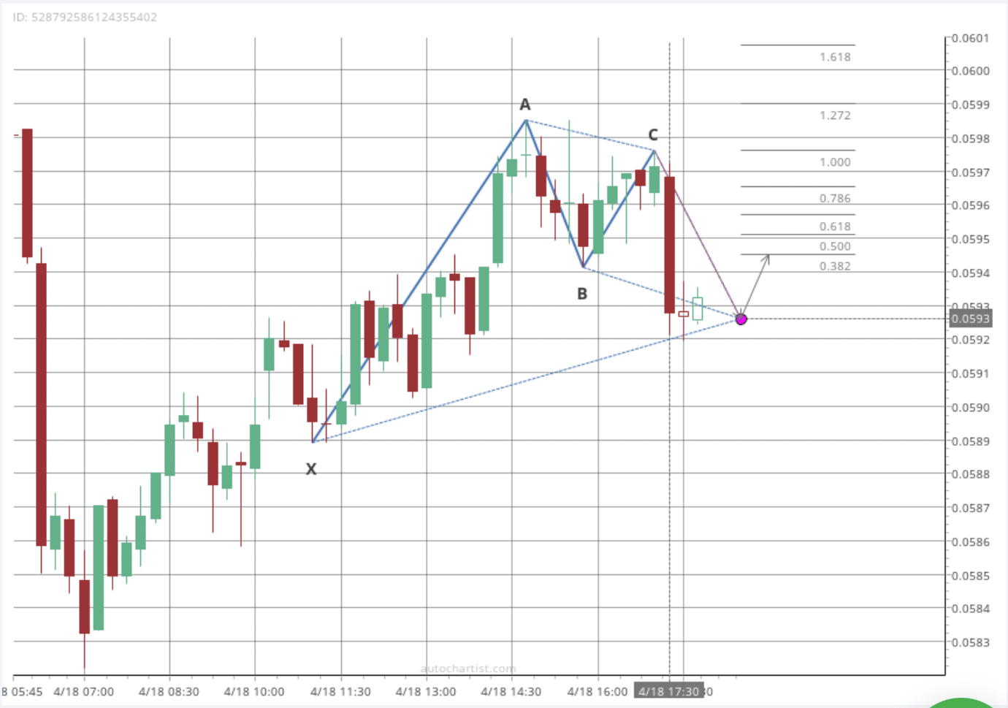Click the 0.0592 price axis label
The width and height of the screenshot is (1008, 708).
[971, 340]
